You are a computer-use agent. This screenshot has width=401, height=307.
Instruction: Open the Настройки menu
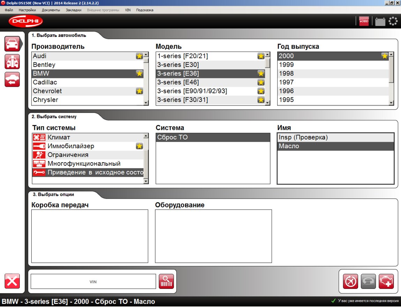(x=27, y=10)
